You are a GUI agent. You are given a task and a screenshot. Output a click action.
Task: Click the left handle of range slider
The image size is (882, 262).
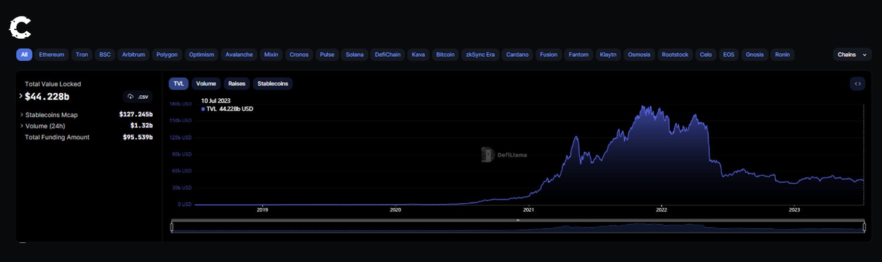pyautogui.click(x=172, y=227)
